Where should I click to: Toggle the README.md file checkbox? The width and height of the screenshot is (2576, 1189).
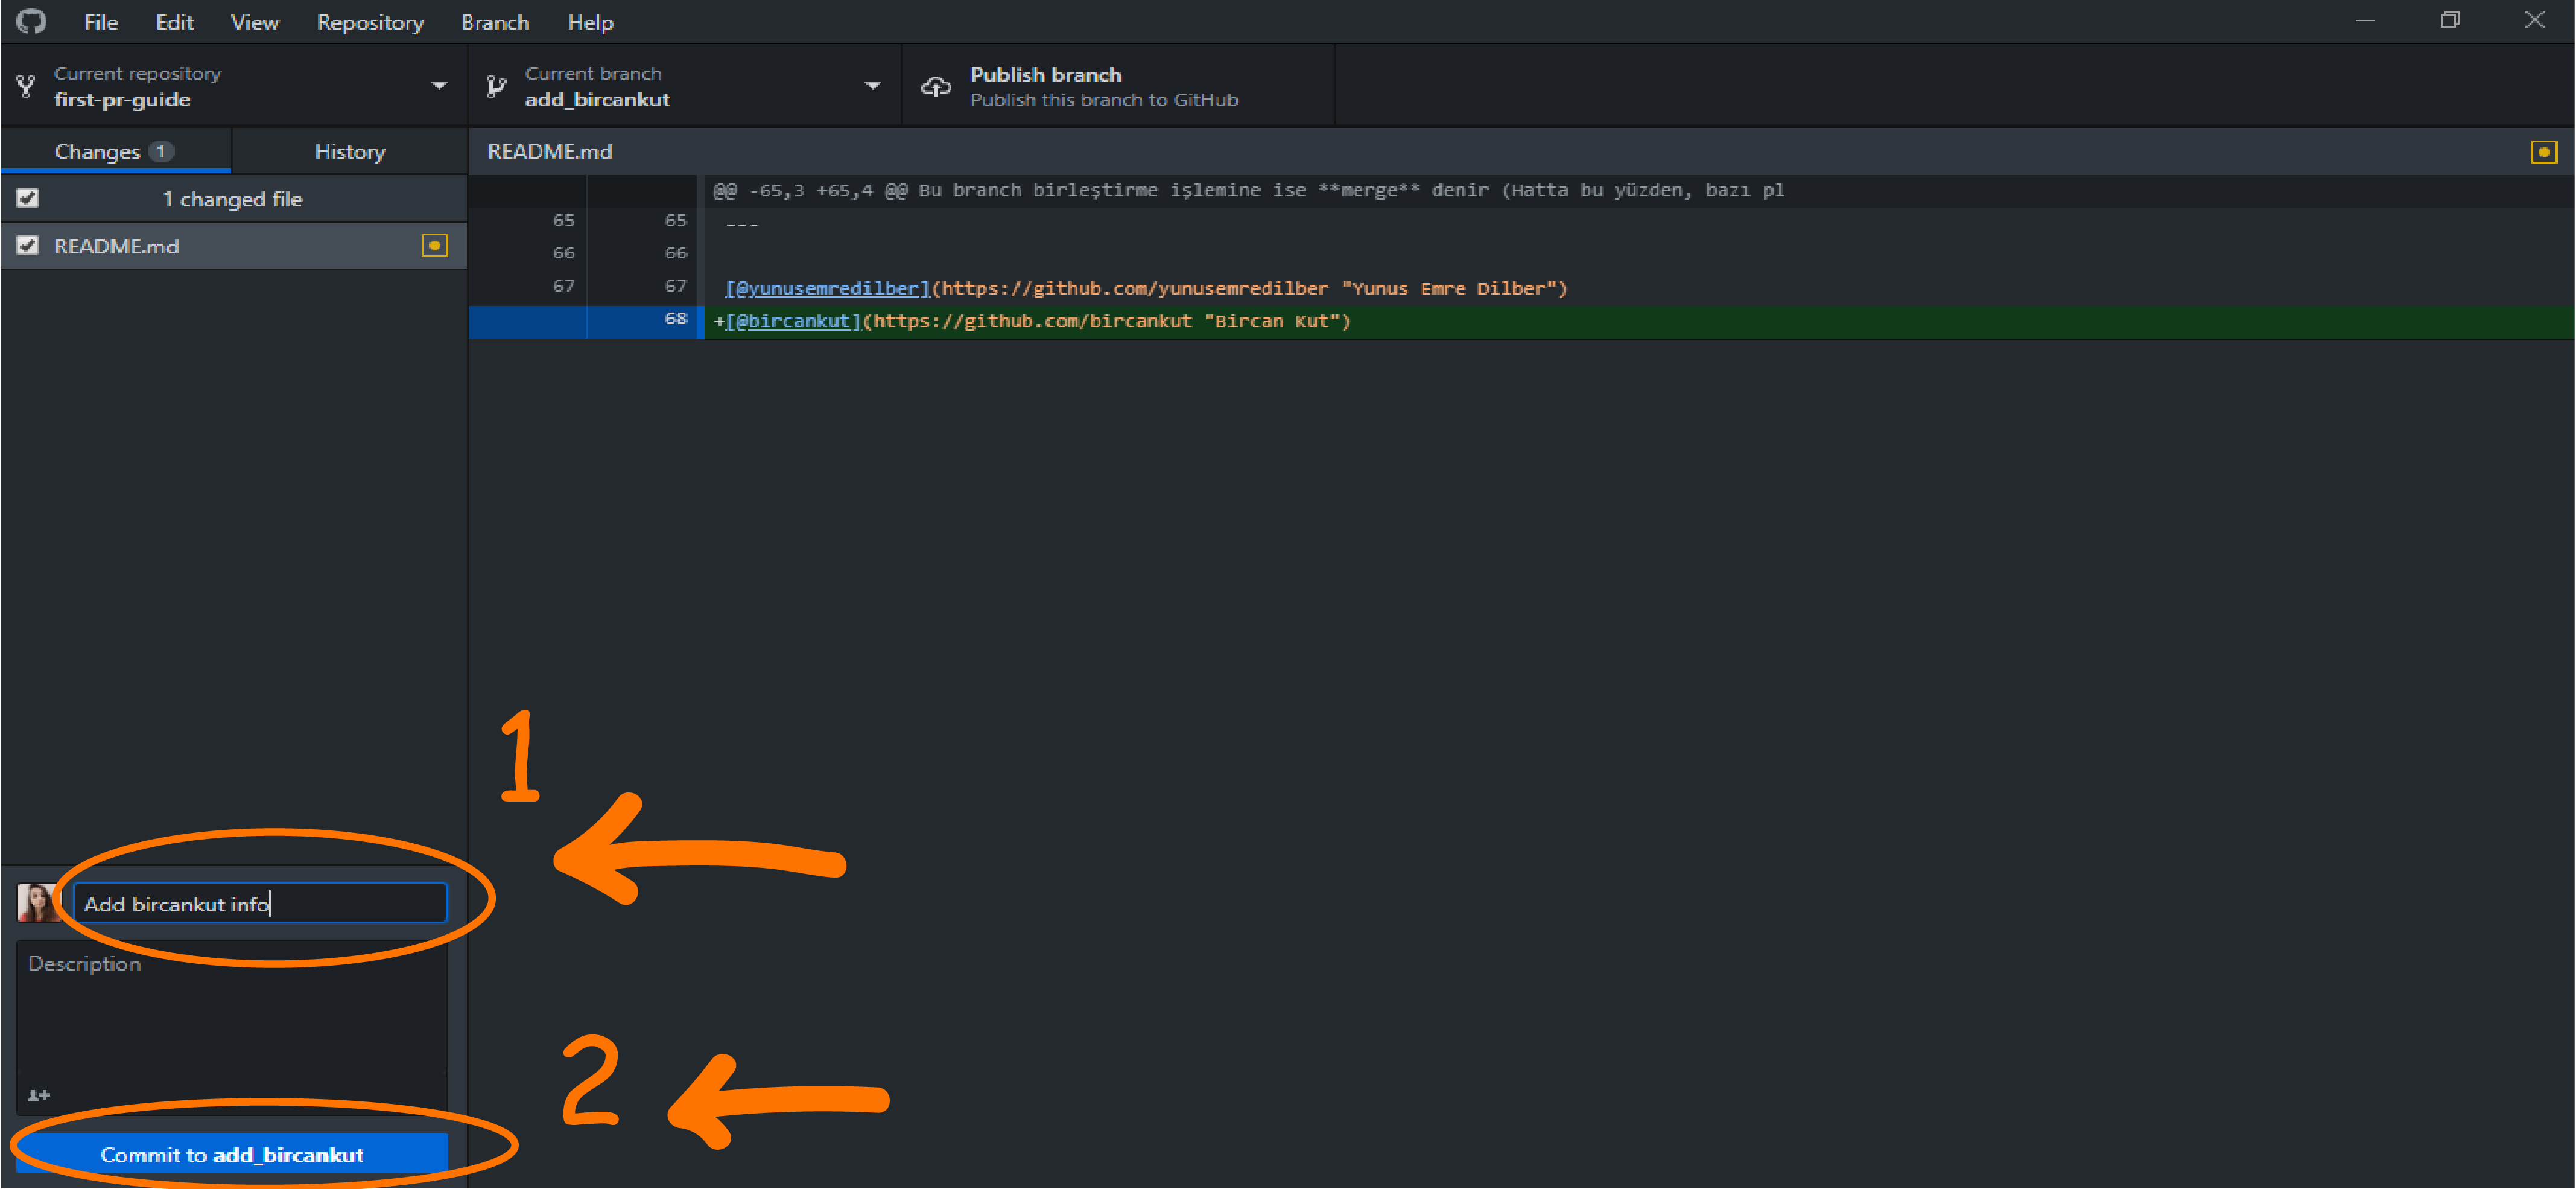[x=28, y=246]
